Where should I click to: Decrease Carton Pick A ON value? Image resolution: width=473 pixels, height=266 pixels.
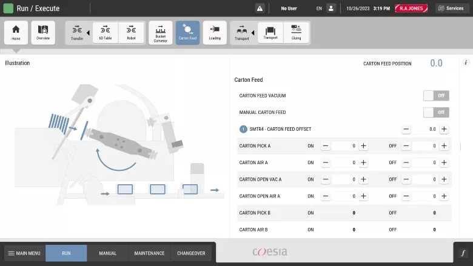(x=326, y=146)
